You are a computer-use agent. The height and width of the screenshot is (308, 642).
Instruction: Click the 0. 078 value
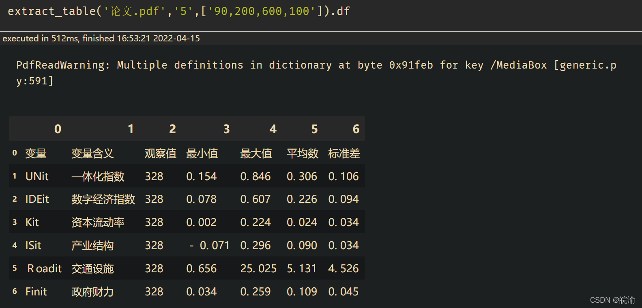202,199
